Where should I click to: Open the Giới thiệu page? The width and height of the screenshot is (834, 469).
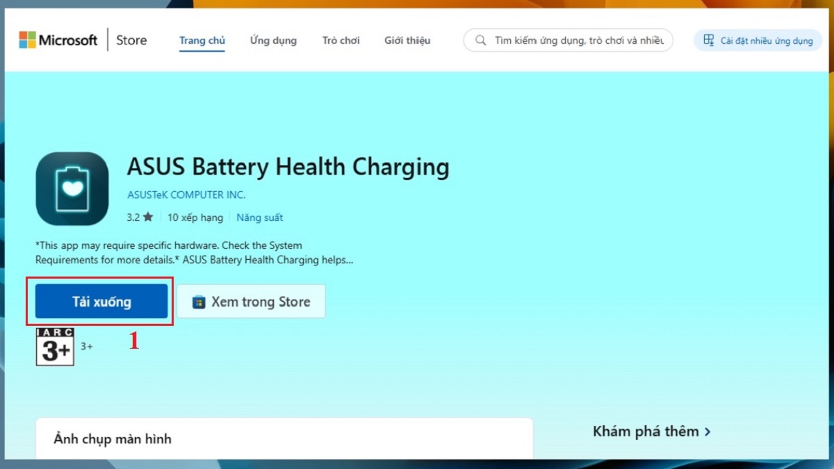click(407, 40)
